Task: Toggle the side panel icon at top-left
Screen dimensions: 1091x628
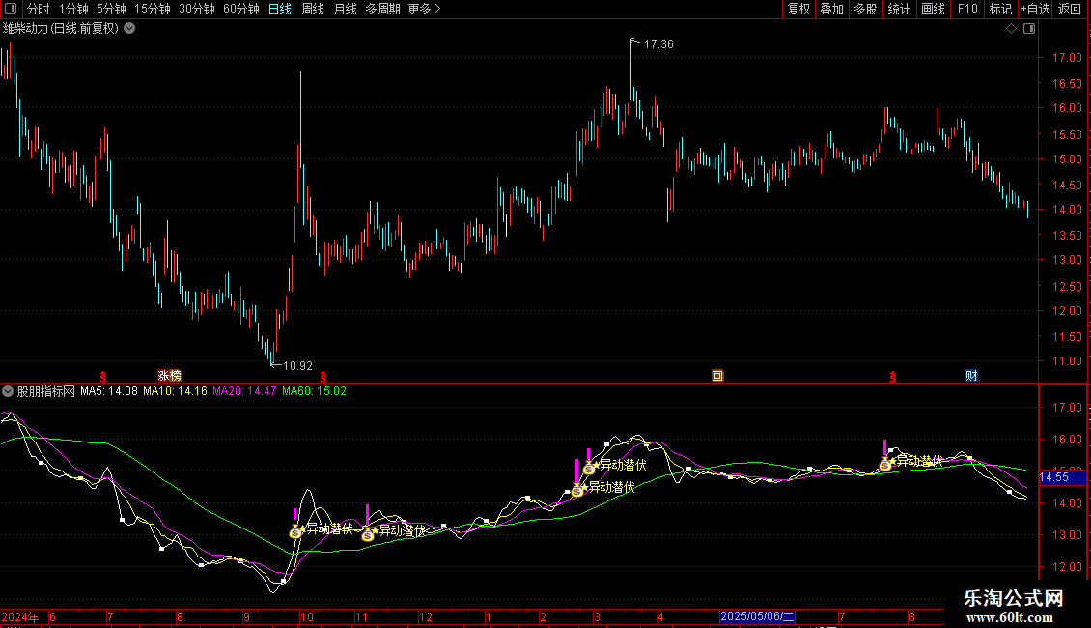Action: (11, 9)
